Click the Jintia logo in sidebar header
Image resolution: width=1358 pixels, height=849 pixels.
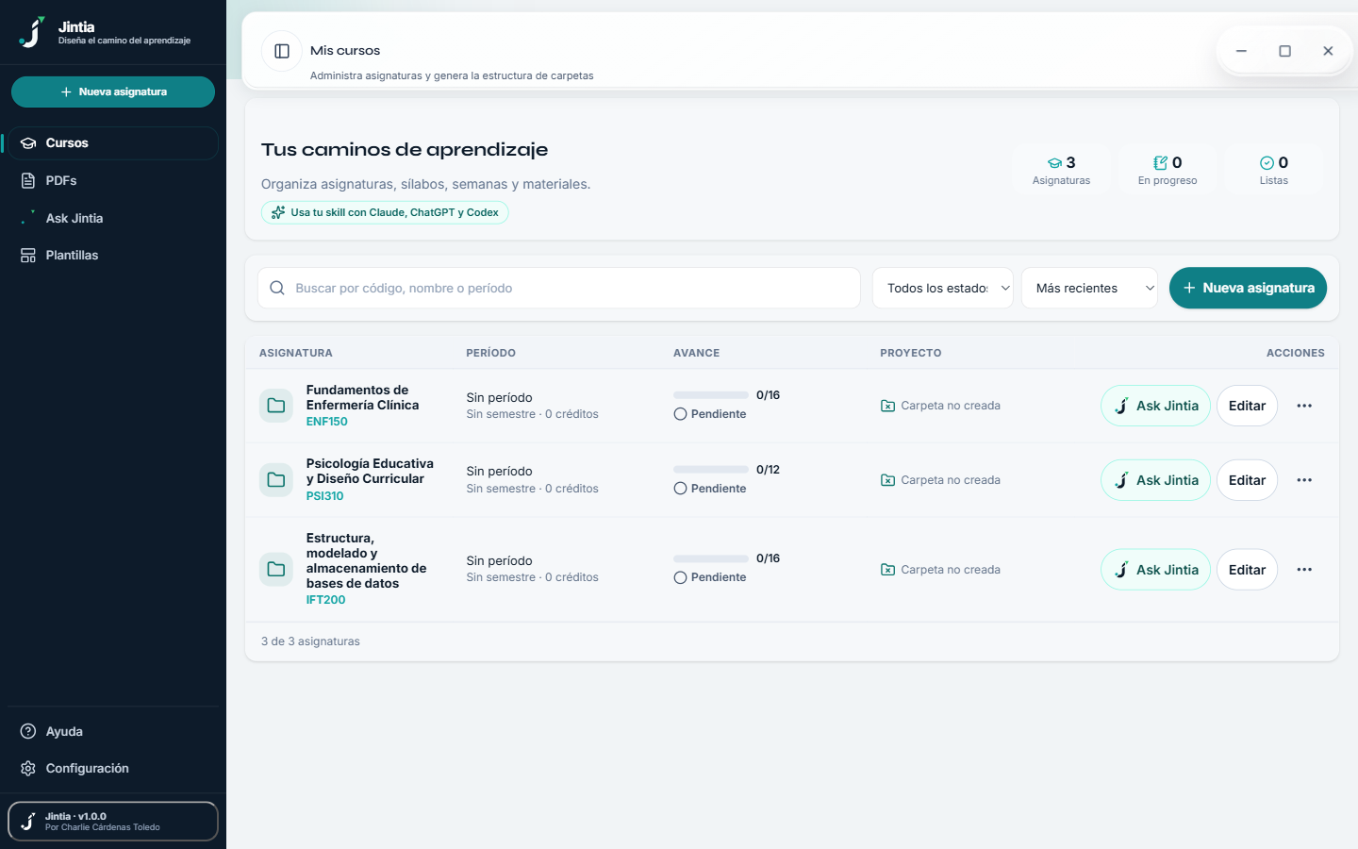click(x=31, y=32)
